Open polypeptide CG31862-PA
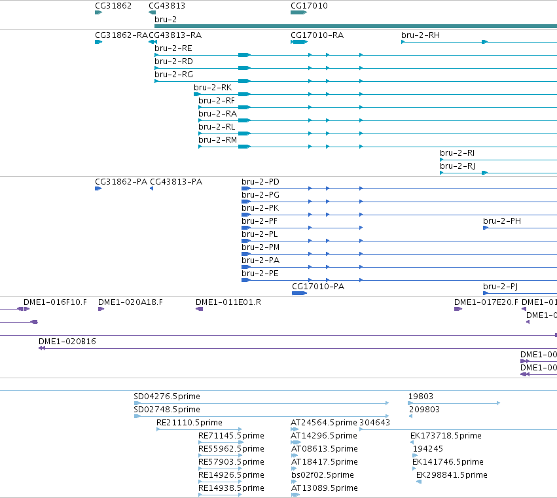The image size is (557, 498). click(121, 182)
